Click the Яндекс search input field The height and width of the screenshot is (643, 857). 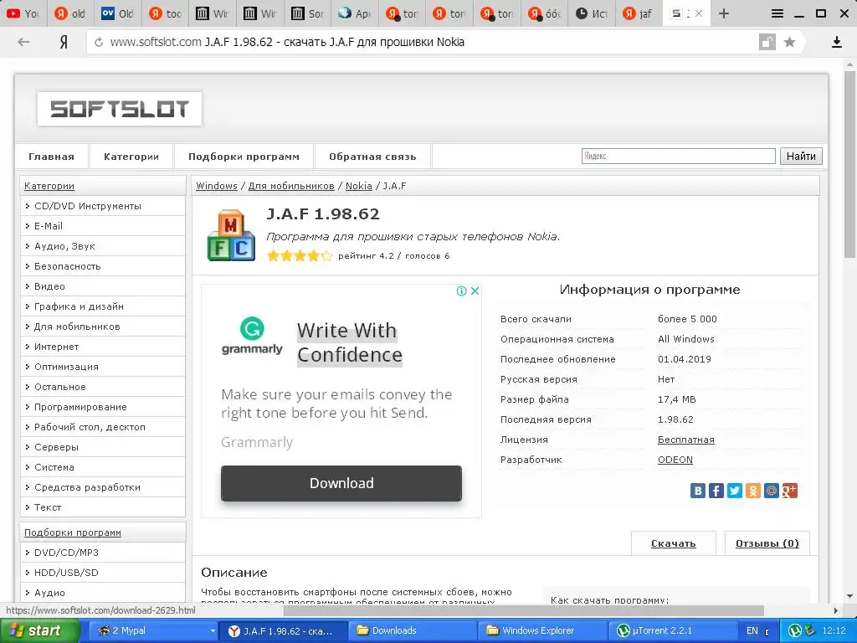tap(678, 156)
